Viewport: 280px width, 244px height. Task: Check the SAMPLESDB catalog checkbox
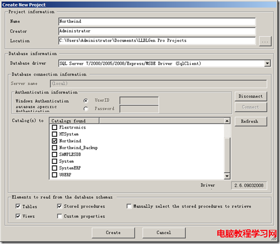[55, 154]
